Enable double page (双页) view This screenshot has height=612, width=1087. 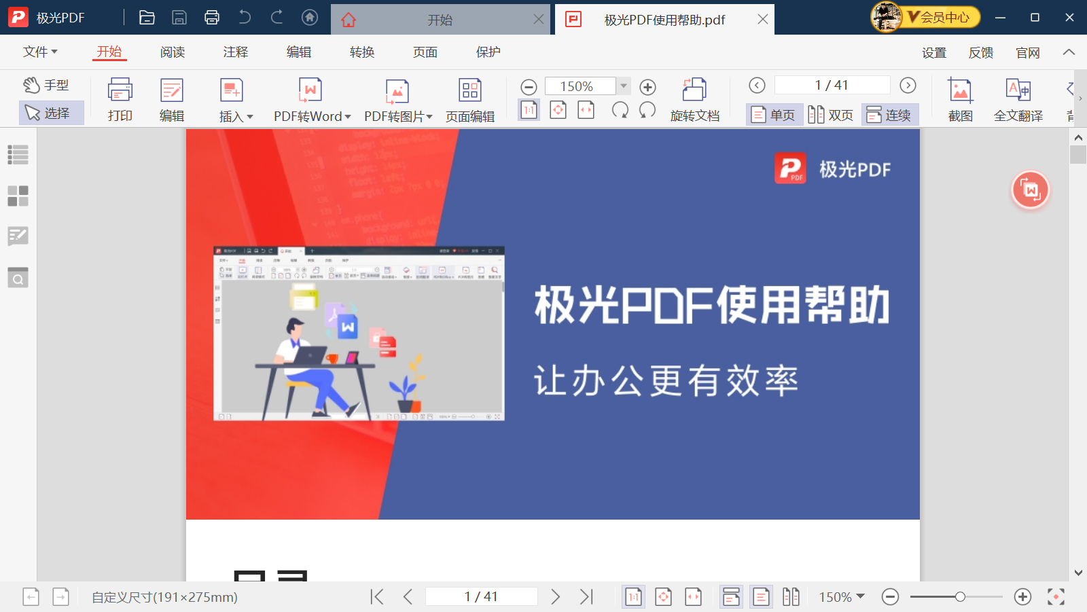pyautogui.click(x=831, y=115)
